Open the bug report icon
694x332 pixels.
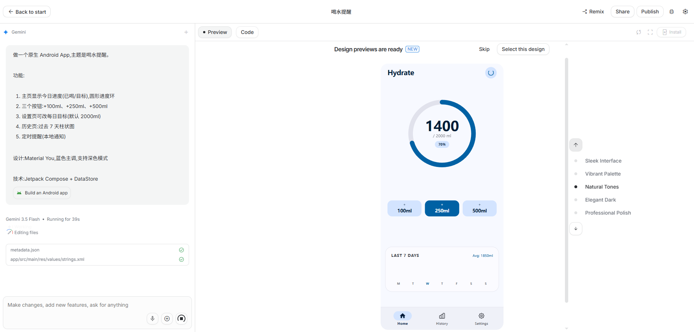672,12
